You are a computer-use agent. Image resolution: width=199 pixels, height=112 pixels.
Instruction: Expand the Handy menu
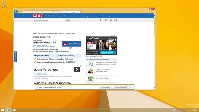[86, 16]
